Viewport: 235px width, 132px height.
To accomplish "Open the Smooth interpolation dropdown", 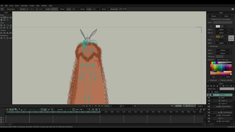I will coord(61,110).
